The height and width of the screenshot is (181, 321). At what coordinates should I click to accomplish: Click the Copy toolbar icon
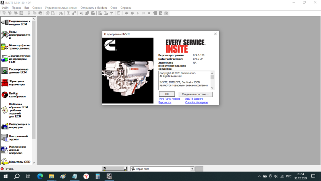click(x=35, y=13)
